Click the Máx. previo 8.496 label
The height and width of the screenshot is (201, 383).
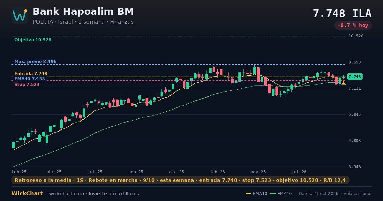coord(35,61)
